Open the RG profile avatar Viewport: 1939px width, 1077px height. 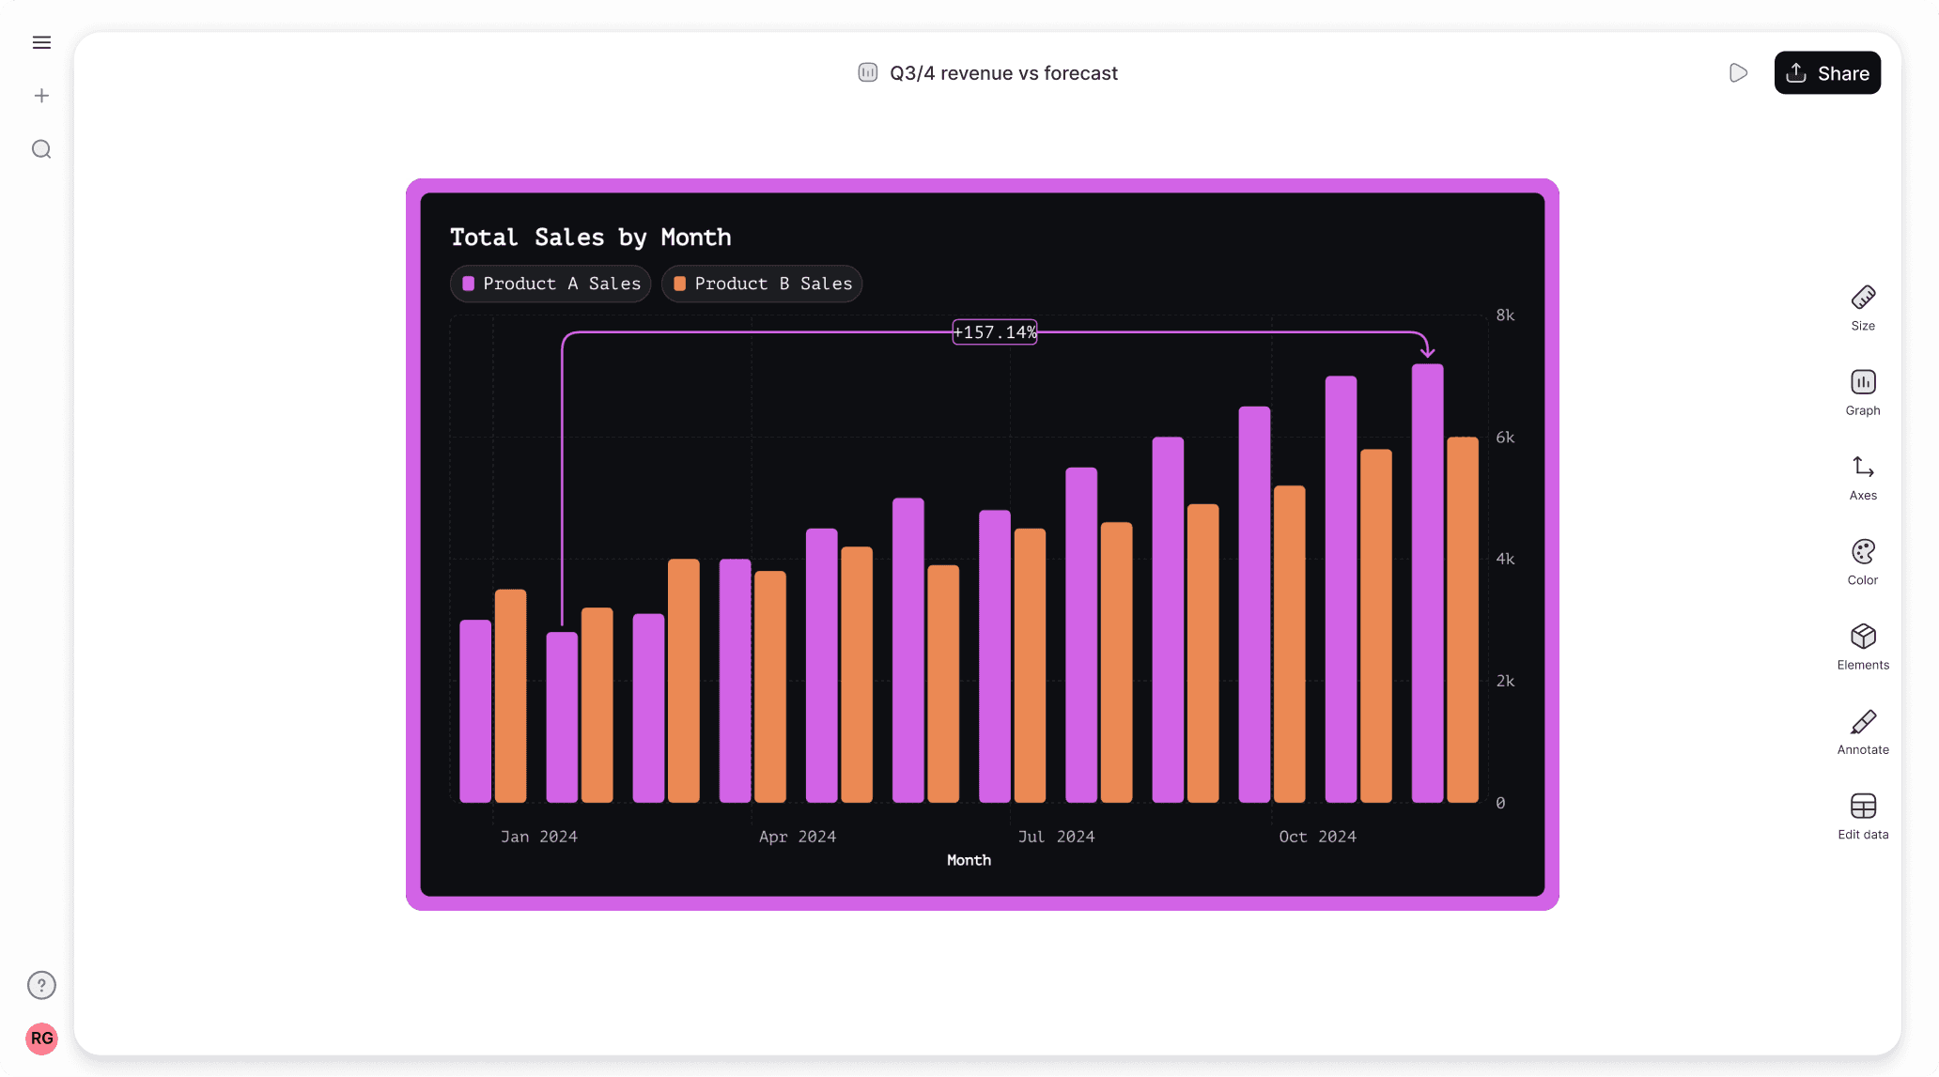(x=41, y=1039)
